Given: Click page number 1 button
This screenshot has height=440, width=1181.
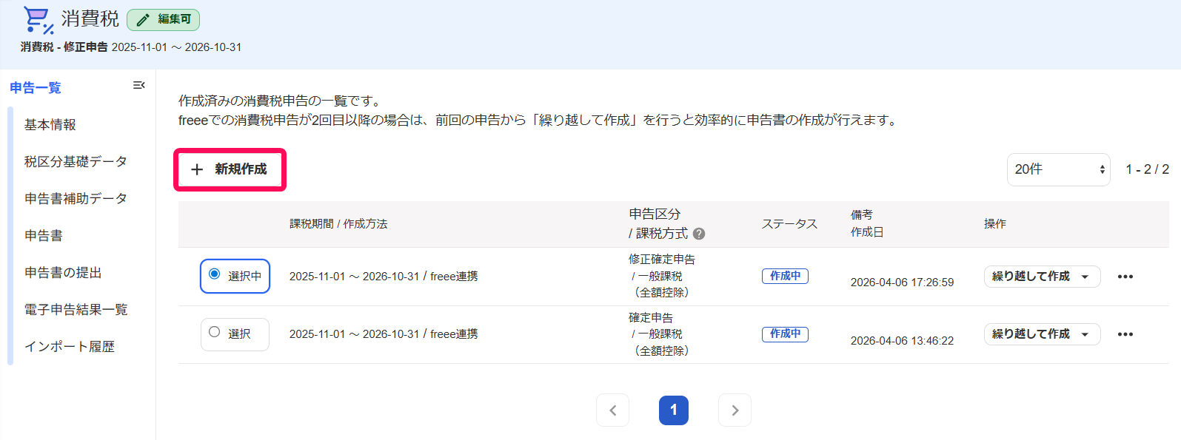Looking at the screenshot, I should click(674, 410).
